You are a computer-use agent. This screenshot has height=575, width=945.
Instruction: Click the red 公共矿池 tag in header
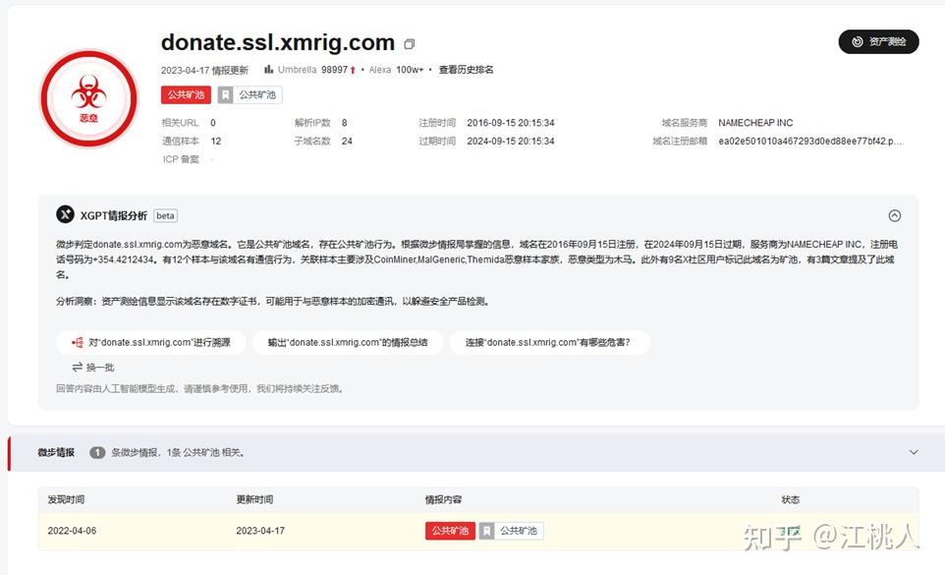pos(186,94)
